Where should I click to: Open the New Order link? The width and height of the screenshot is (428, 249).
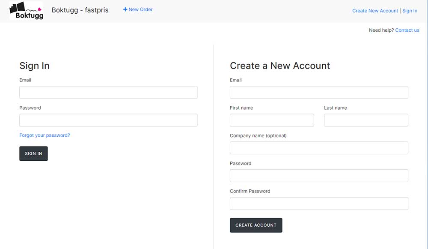pyautogui.click(x=138, y=9)
